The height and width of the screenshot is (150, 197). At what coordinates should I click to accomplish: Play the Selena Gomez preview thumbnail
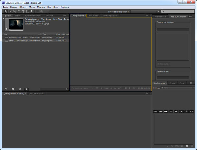pos(7,29)
